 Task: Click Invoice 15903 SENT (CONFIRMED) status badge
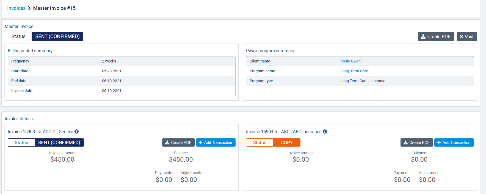(59, 142)
